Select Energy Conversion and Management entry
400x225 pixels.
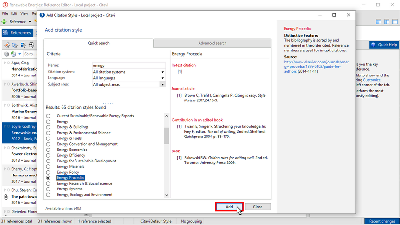(87, 144)
